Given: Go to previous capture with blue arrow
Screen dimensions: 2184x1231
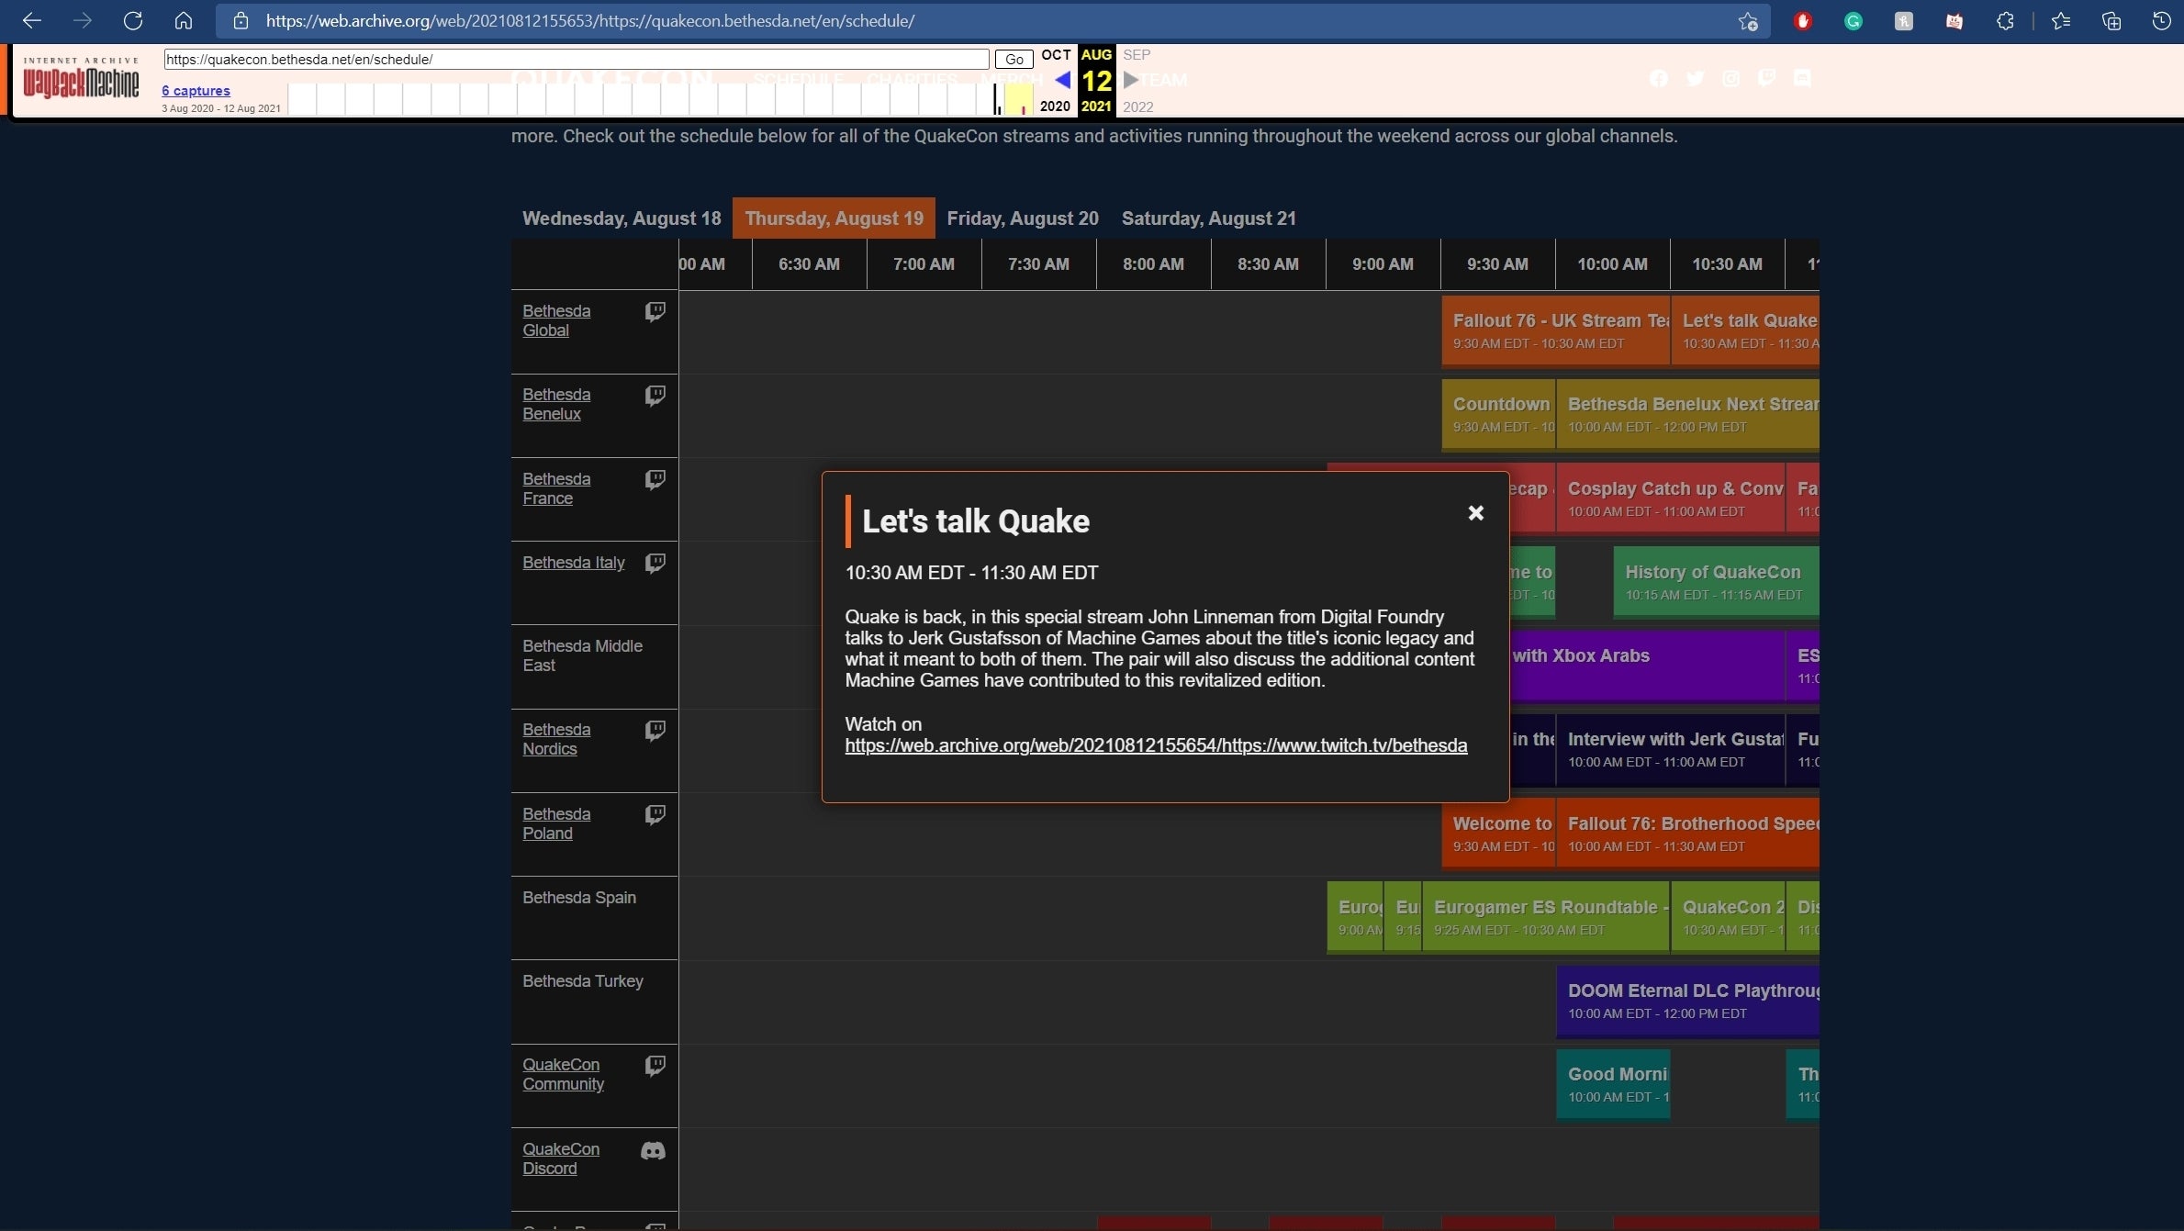Looking at the screenshot, I should (1061, 80).
